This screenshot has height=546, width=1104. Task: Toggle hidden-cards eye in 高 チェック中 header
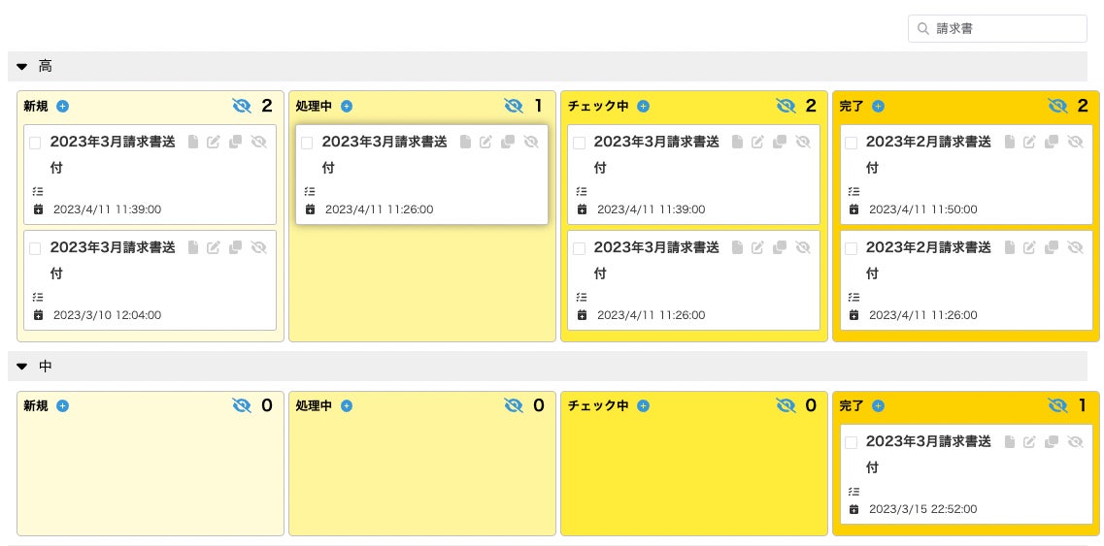click(786, 107)
